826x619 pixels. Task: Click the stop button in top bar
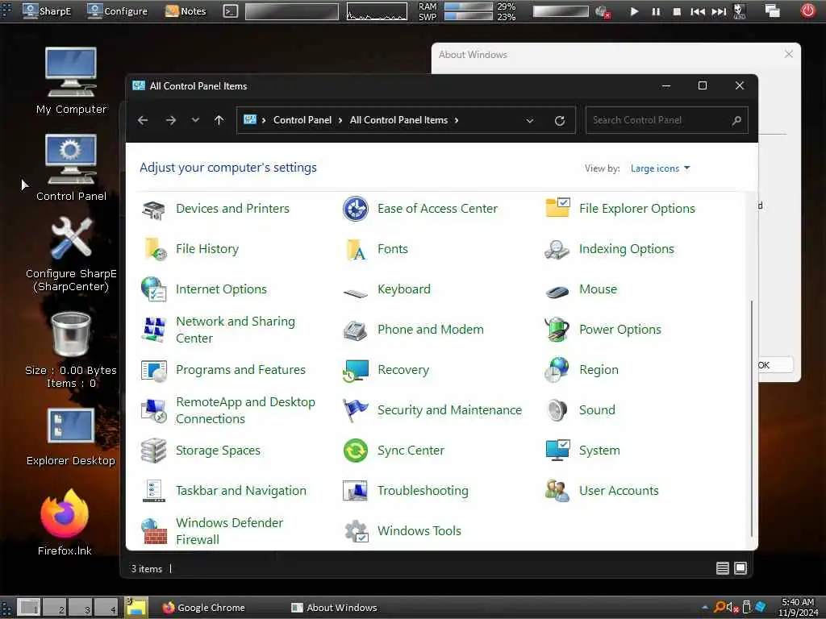(x=677, y=11)
